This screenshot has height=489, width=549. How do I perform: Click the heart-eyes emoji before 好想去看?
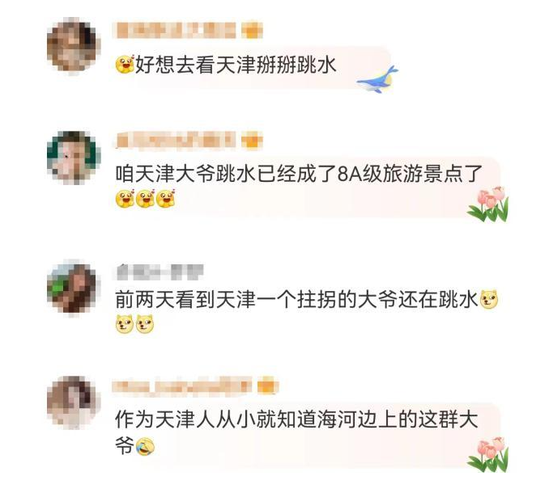tap(125, 64)
